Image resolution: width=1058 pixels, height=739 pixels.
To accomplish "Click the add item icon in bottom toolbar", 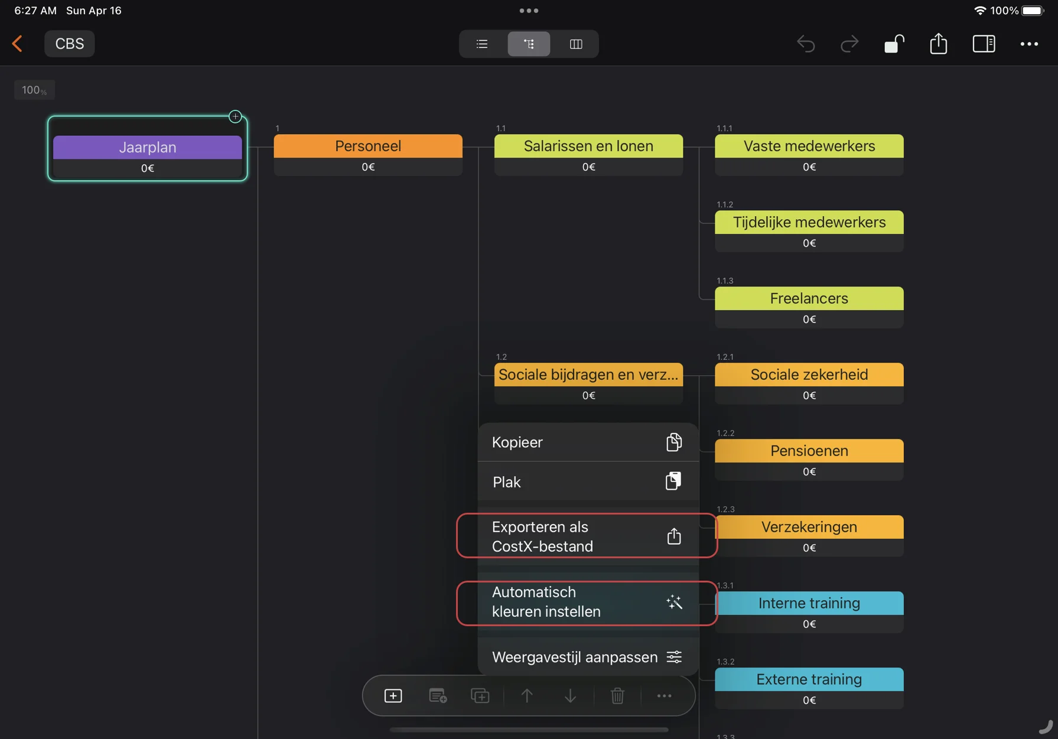I will coord(393,696).
